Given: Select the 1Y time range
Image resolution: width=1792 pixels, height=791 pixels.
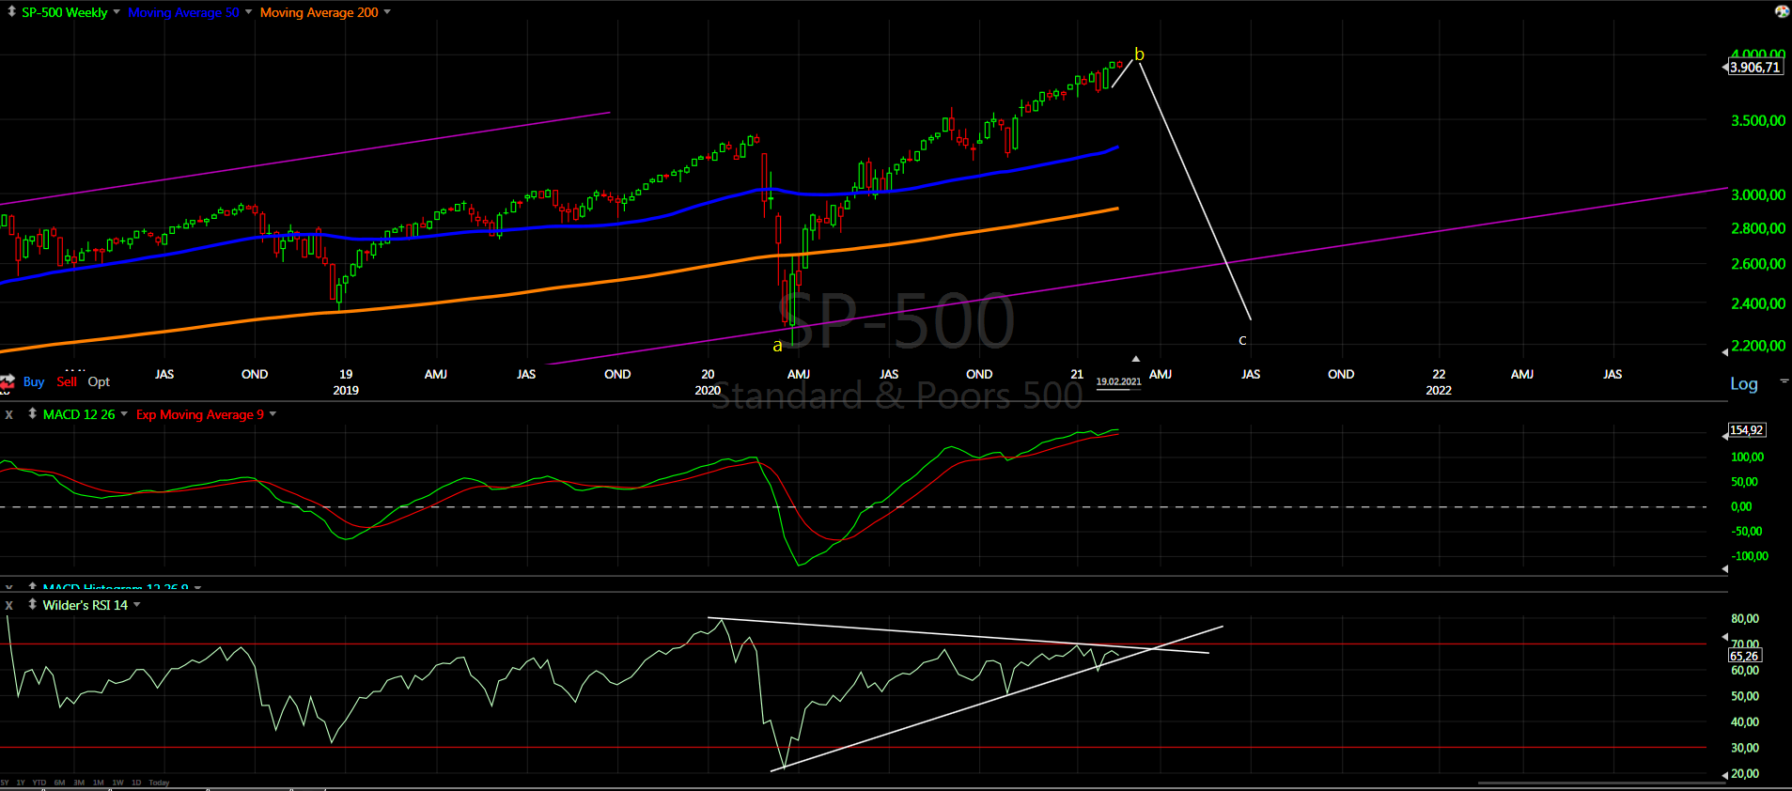Looking at the screenshot, I should pos(21,783).
